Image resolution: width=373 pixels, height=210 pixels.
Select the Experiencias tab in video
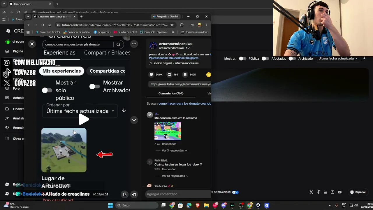coord(59,53)
